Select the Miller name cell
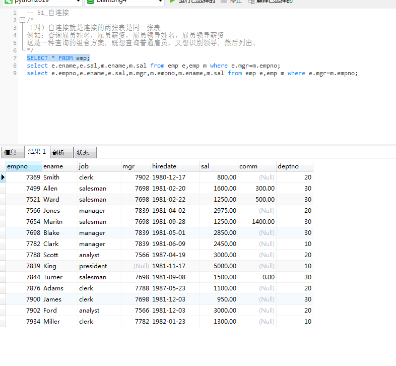The width and height of the screenshot is (396, 366). pos(60,322)
